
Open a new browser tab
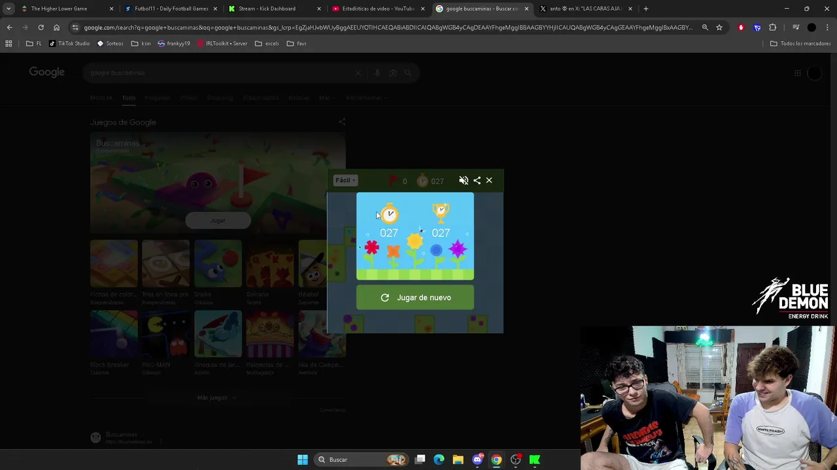pos(646,8)
